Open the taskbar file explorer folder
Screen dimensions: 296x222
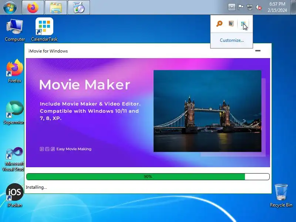(56, 7)
